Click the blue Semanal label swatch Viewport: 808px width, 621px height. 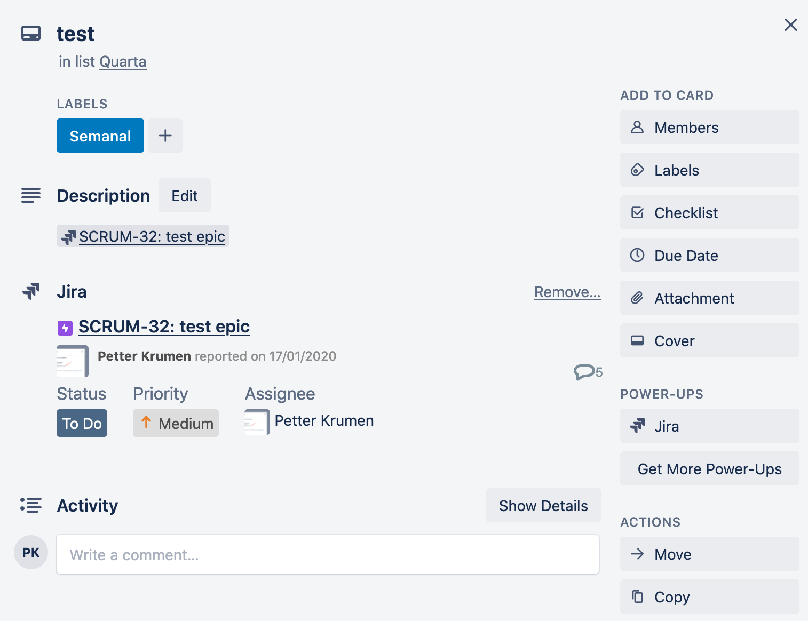coord(100,136)
